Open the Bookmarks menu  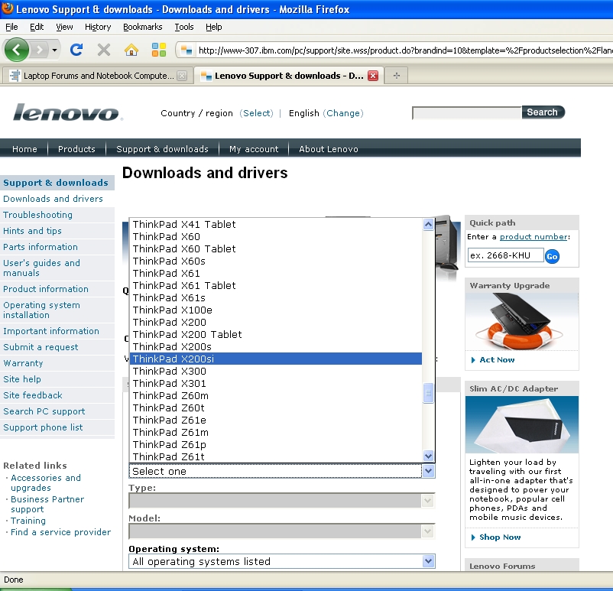142,27
